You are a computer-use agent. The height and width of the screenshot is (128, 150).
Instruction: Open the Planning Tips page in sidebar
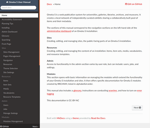(7, 23)
